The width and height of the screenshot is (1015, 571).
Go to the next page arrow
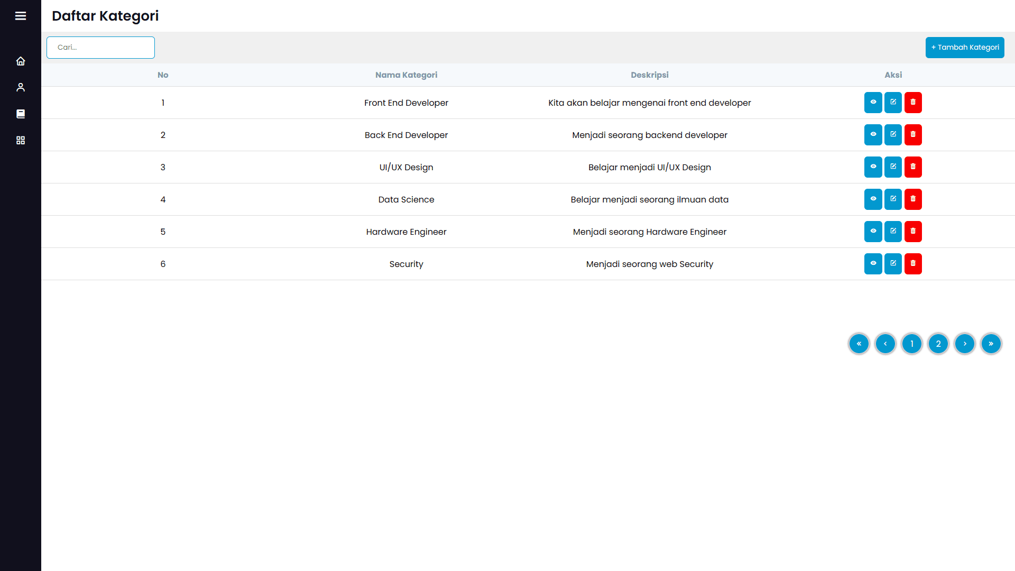965,344
